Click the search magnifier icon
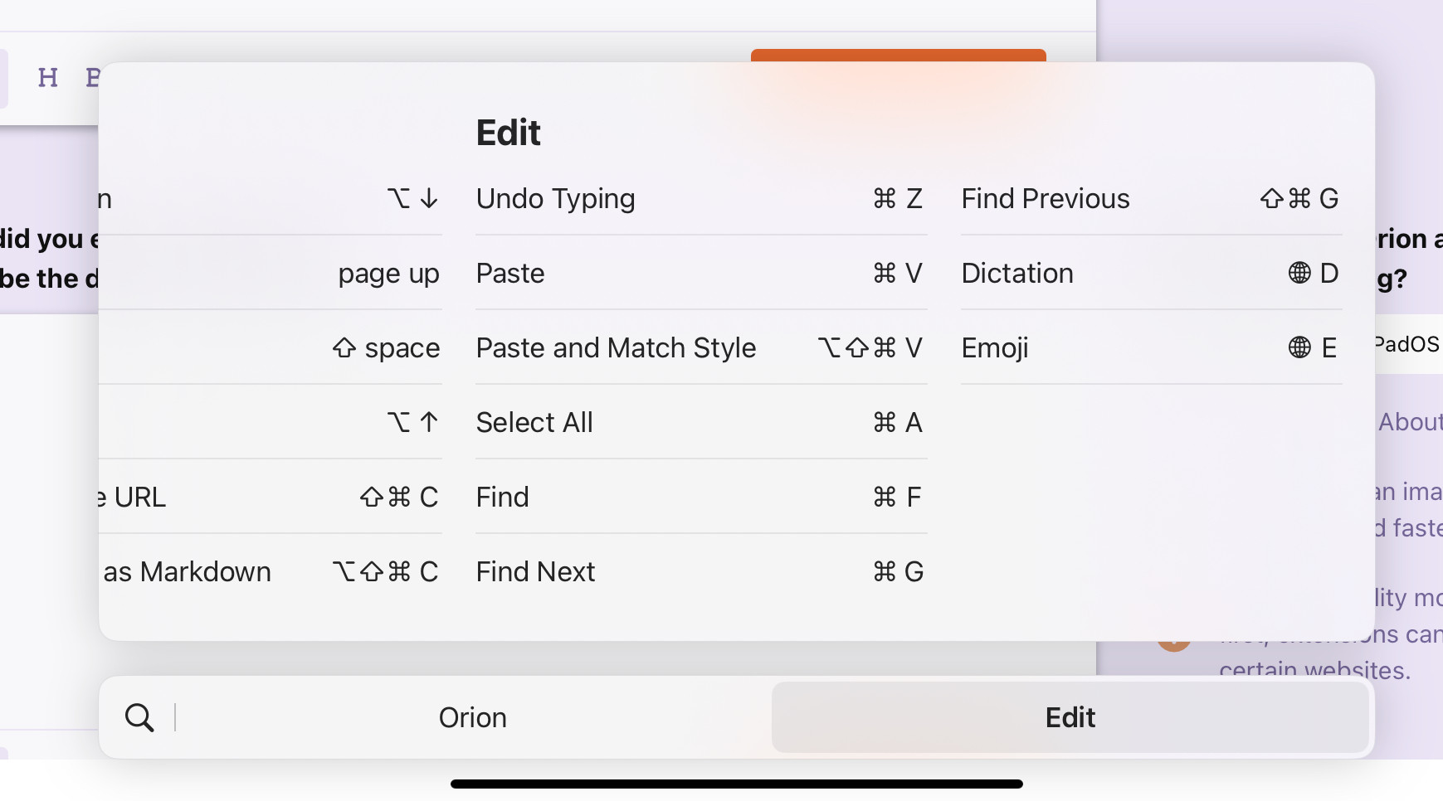Viewport: 1443px width, 801px height. [x=139, y=717]
